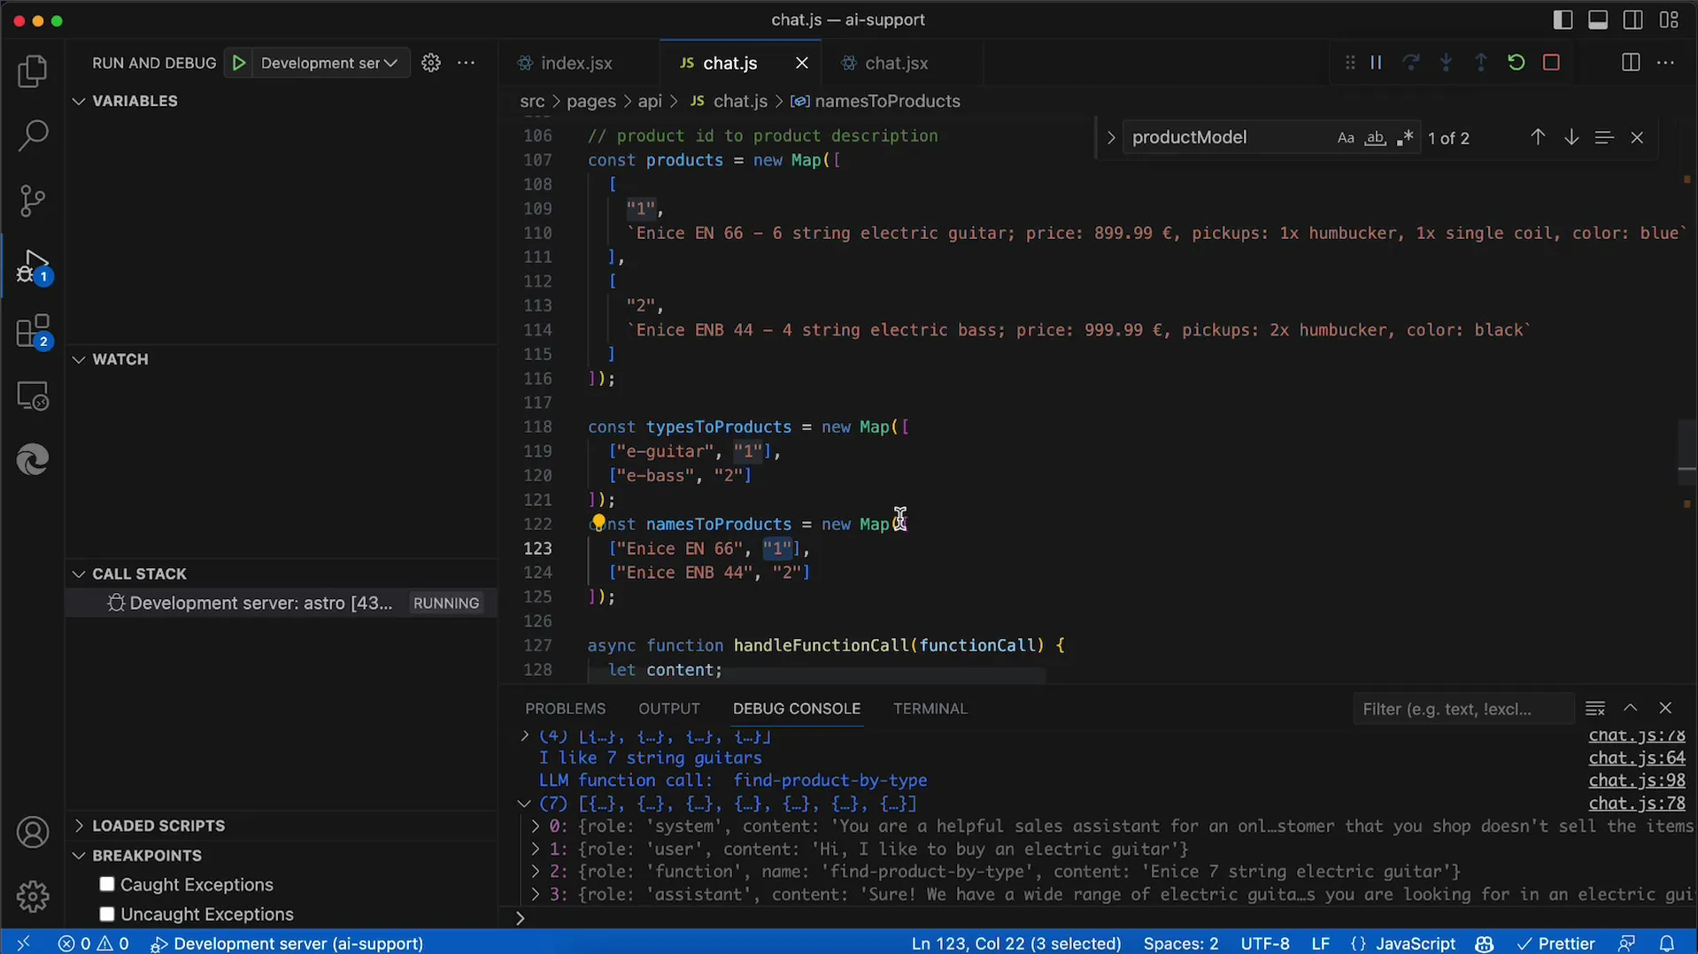Restart the debug session
The height and width of the screenshot is (954, 1698).
pos(1516,63)
